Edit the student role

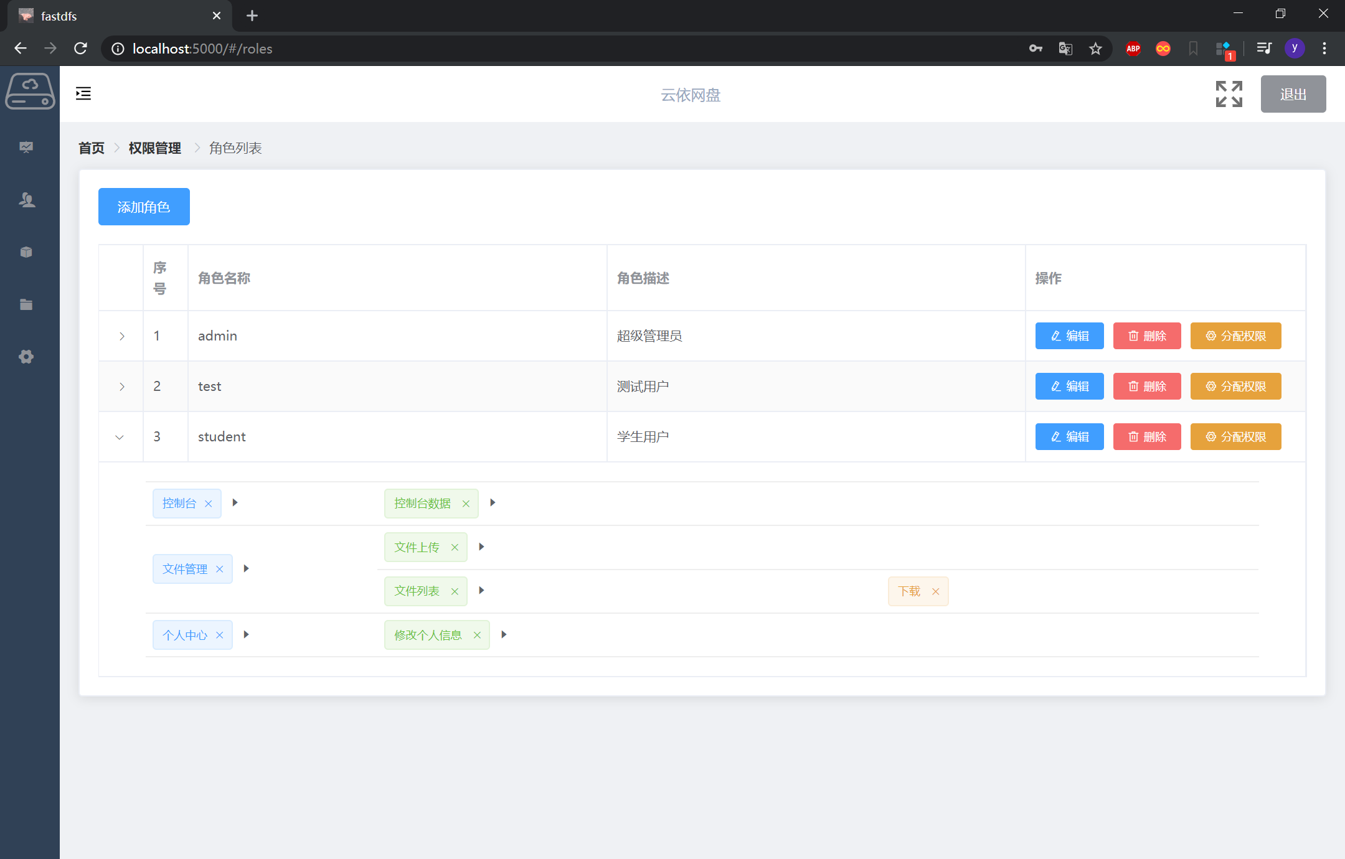point(1069,437)
